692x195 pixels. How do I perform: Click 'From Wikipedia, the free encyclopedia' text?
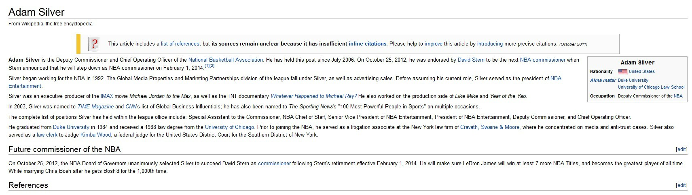(x=51, y=24)
